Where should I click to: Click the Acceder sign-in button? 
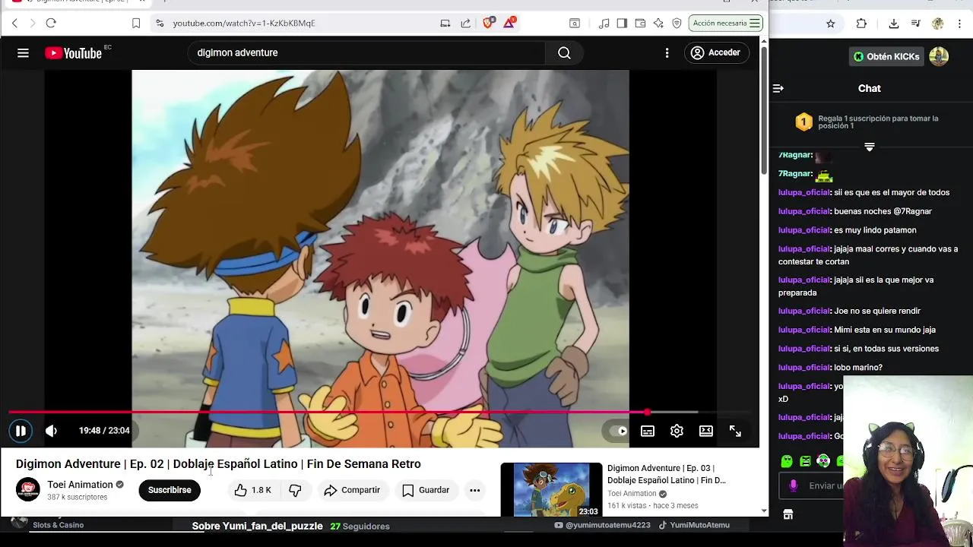[715, 52]
